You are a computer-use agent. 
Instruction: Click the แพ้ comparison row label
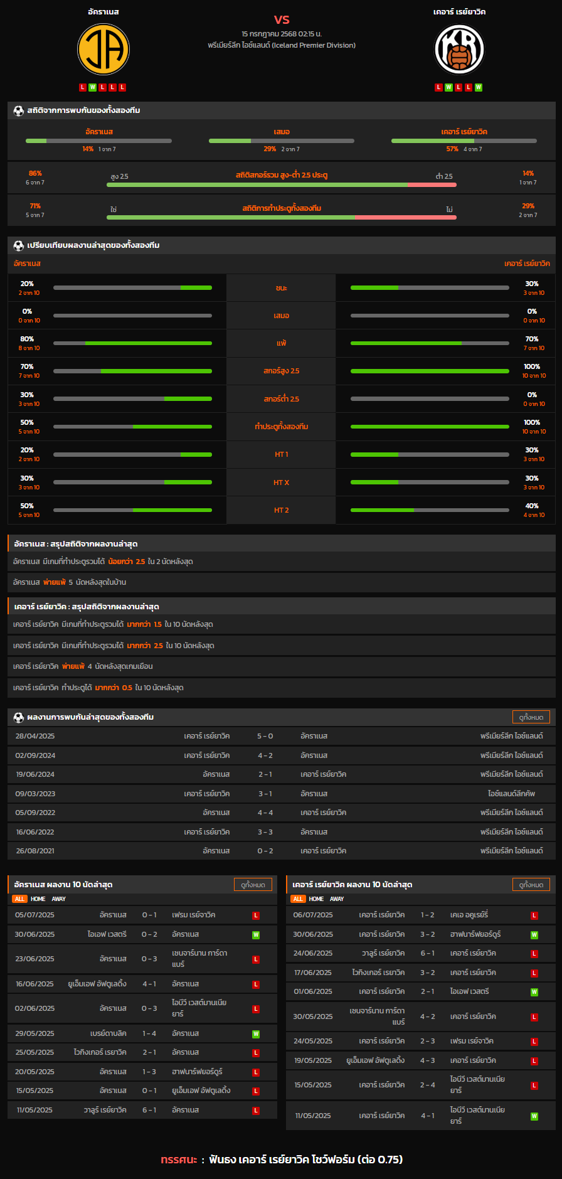[x=282, y=343]
